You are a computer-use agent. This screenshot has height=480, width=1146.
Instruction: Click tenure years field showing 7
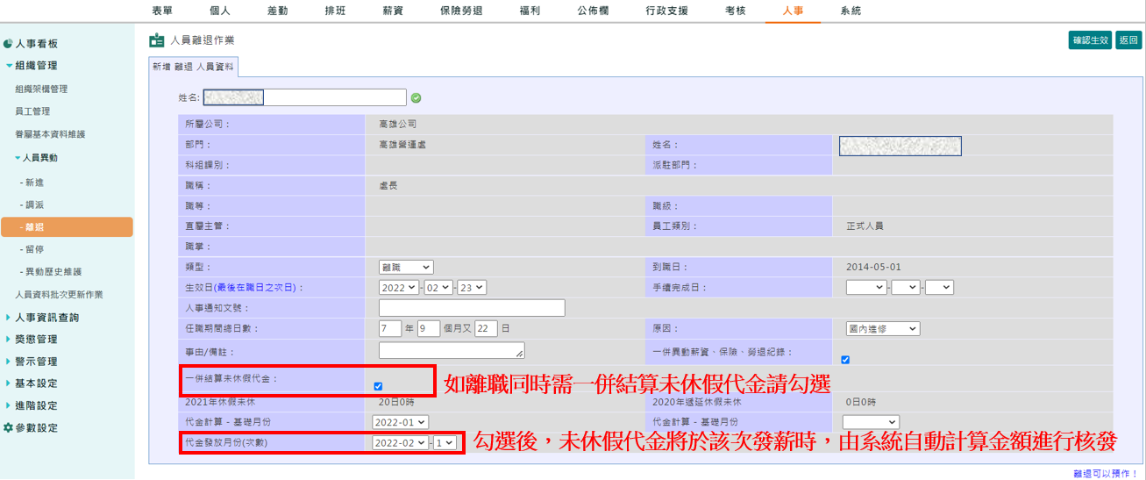pyautogui.click(x=390, y=328)
